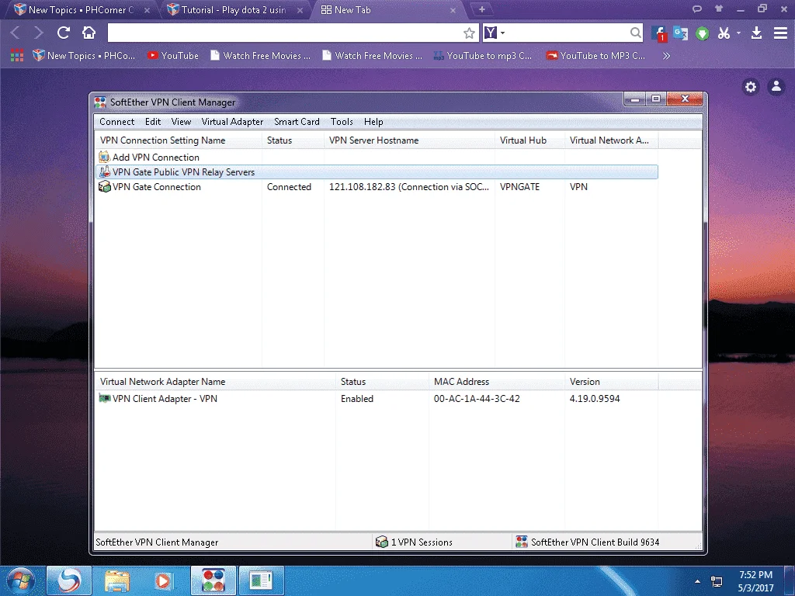Click the network tray icon

[717, 581]
